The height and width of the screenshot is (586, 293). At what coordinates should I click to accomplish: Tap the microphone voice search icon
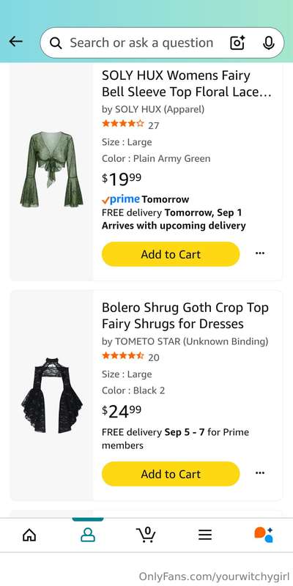(x=268, y=43)
